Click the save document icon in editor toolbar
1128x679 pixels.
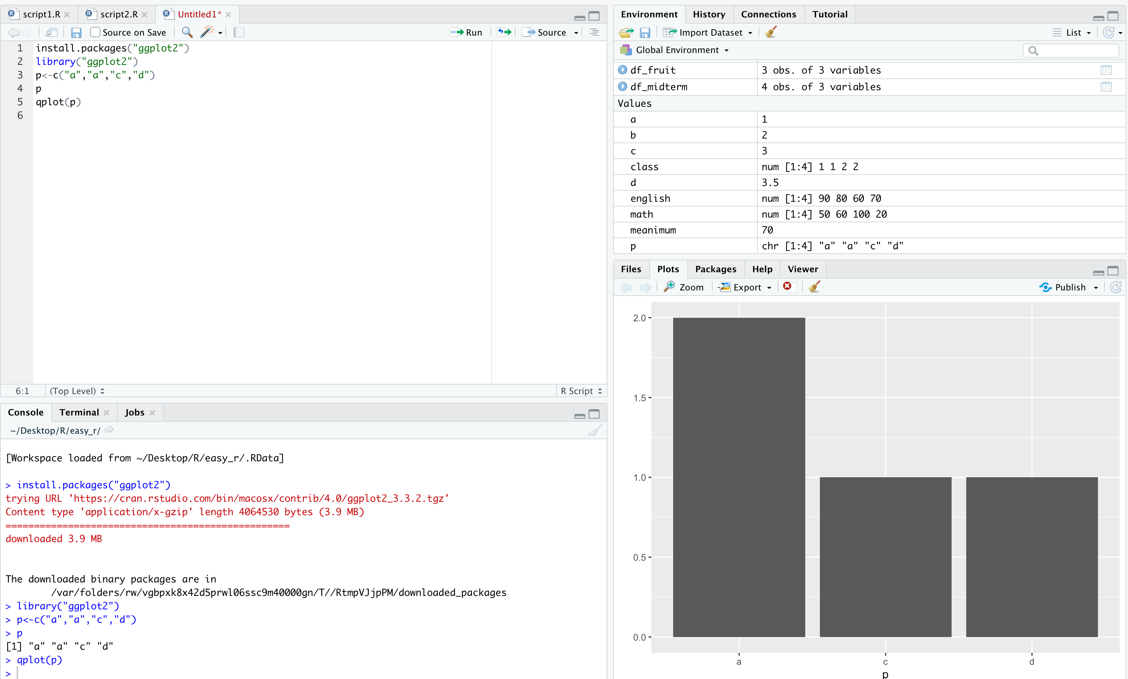(x=76, y=32)
